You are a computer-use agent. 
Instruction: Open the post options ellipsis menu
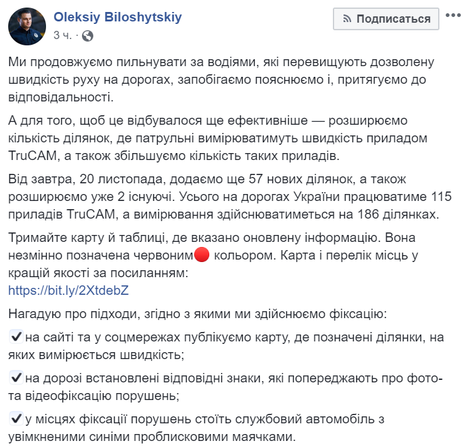[451, 17]
